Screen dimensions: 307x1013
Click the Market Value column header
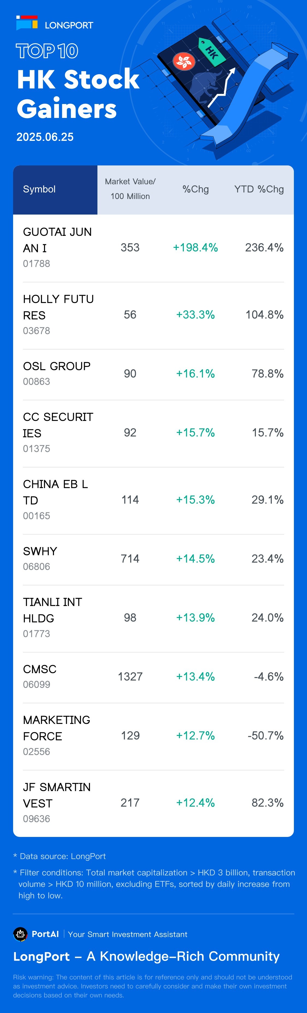tap(130, 189)
